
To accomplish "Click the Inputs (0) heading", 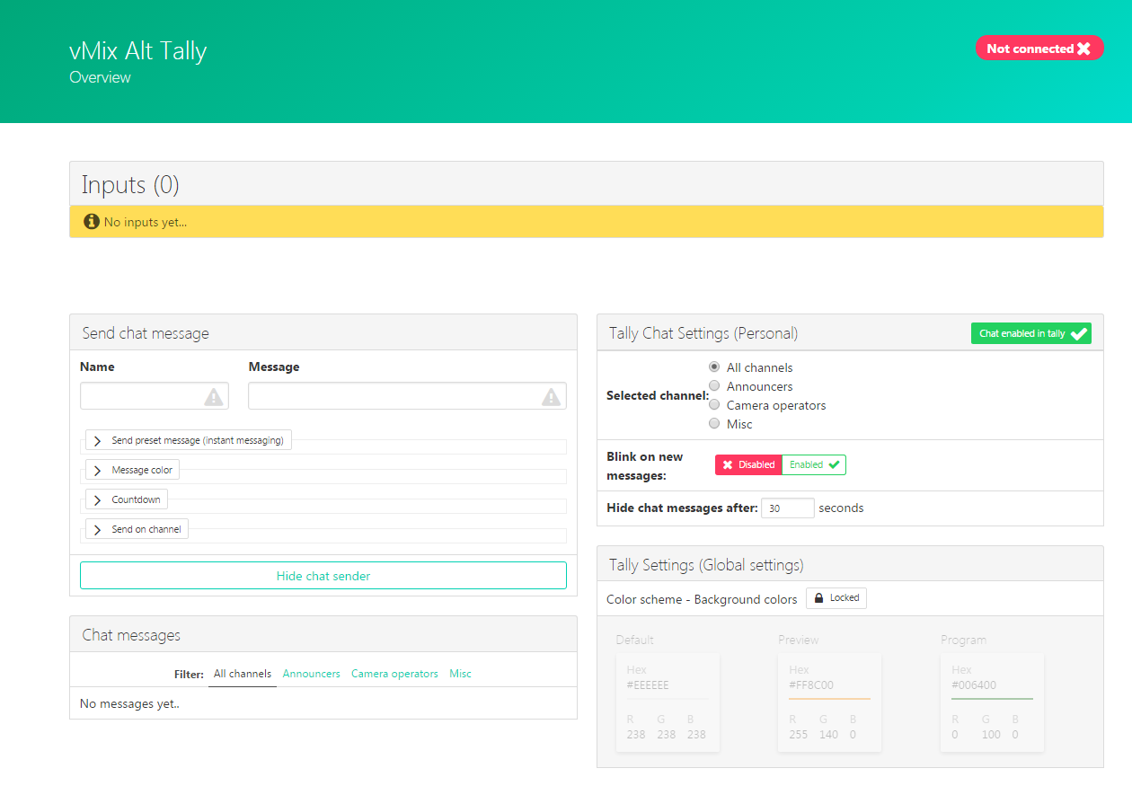I will [x=130, y=185].
